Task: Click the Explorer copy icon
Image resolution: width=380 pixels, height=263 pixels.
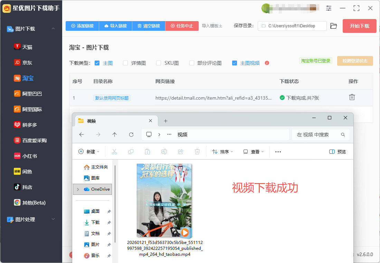Action: coord(131,152)
